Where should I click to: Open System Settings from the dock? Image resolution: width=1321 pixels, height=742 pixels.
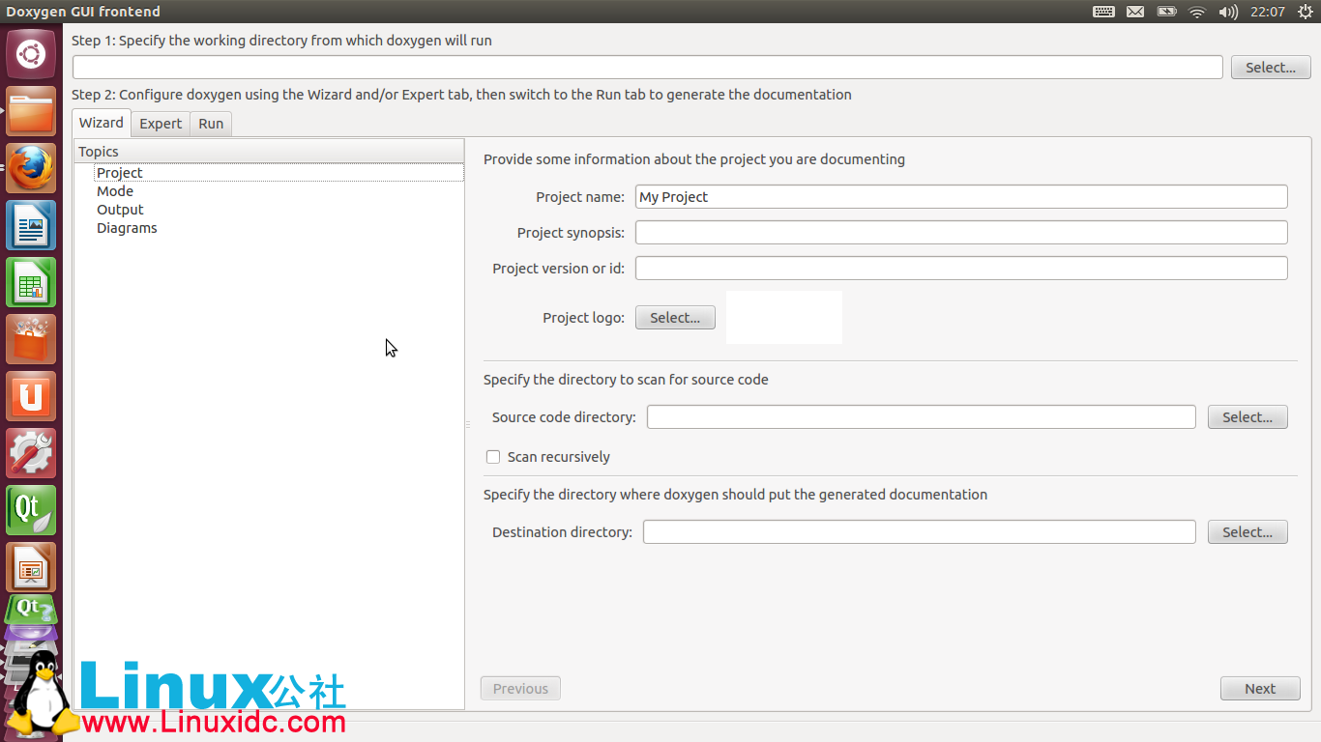pyautogui.click(x=31, y=453)
